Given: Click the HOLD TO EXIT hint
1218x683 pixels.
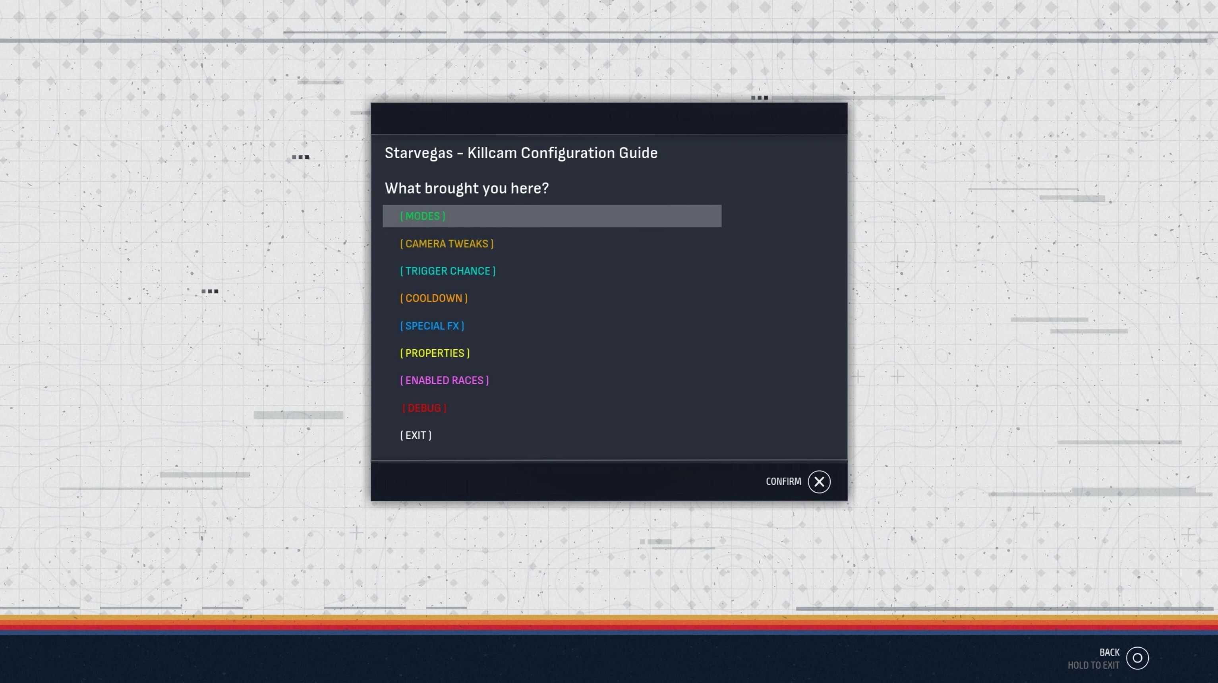Looking at the screenshot, I should (1093, 666).
